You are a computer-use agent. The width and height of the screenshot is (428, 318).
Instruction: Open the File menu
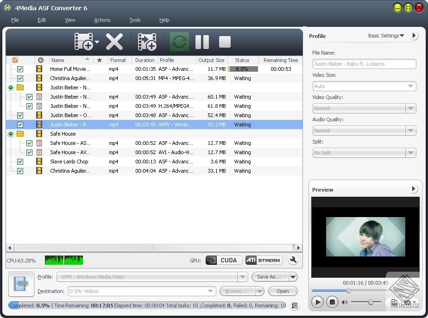(15, 20)
